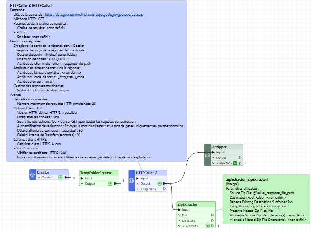
Task: Toggle the Creator Created port inspection eye
Action: [x=61, y=177]
